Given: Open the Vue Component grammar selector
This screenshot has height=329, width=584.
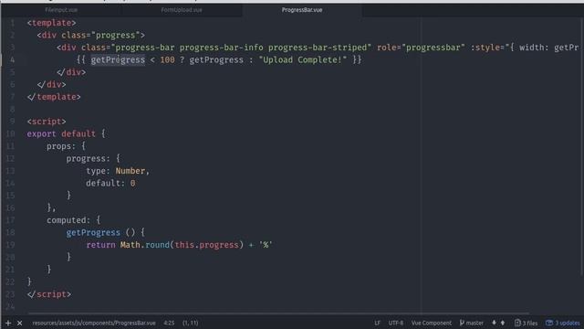Looking at the screenshot, I should [432, 323].
